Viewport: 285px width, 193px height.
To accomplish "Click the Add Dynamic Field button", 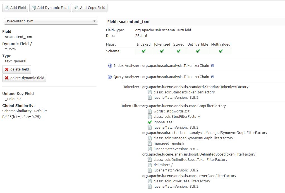I will click(50, 8).
